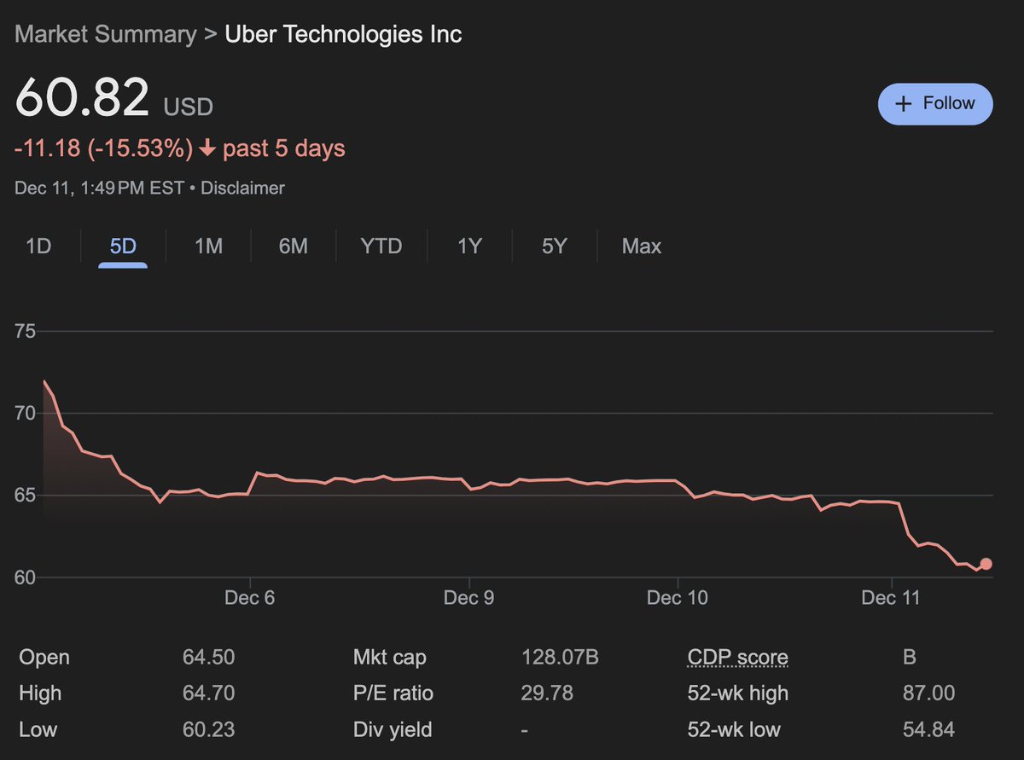Screen dimensions: 1024x760
Task: Open the 5Y chart range
Action: 553,246
